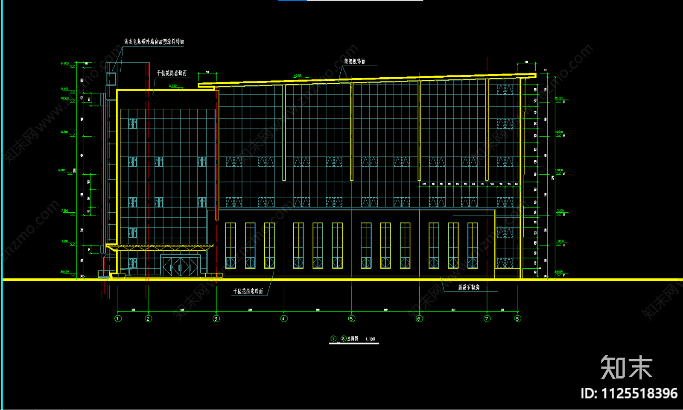
Task: Select axis grid bubble number 1
Action: [118, 319]
